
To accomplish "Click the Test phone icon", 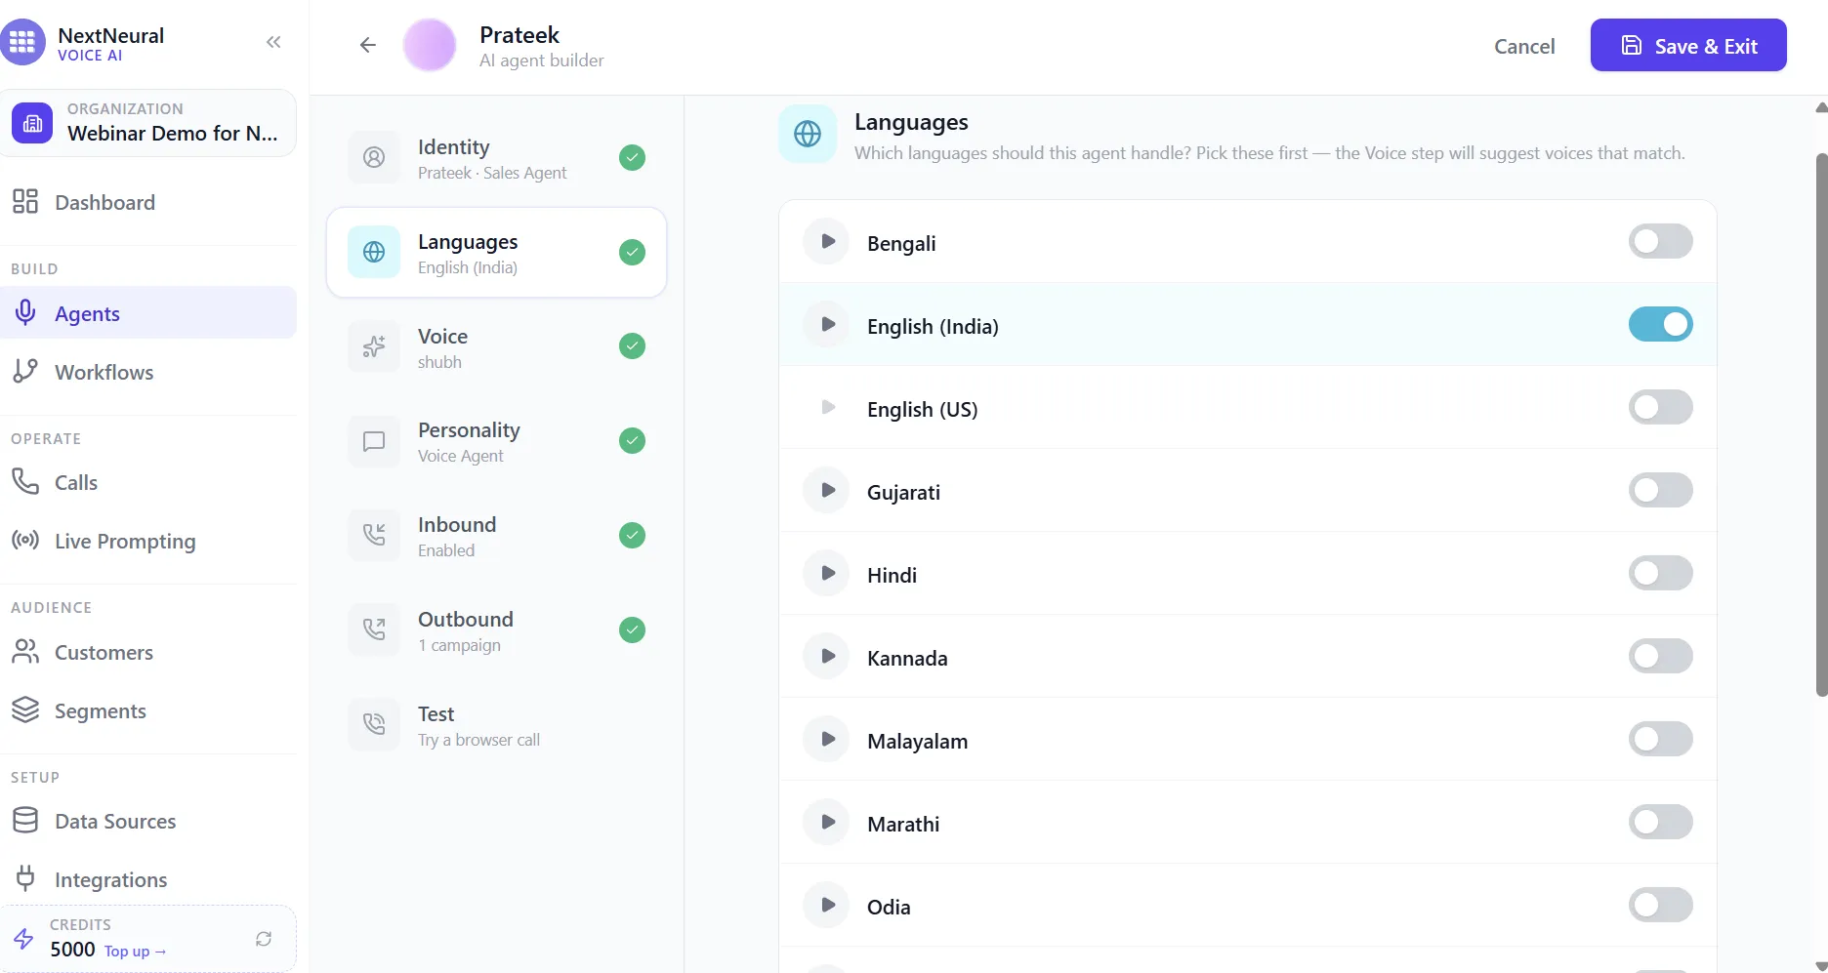I will click(x=374, y=724).
